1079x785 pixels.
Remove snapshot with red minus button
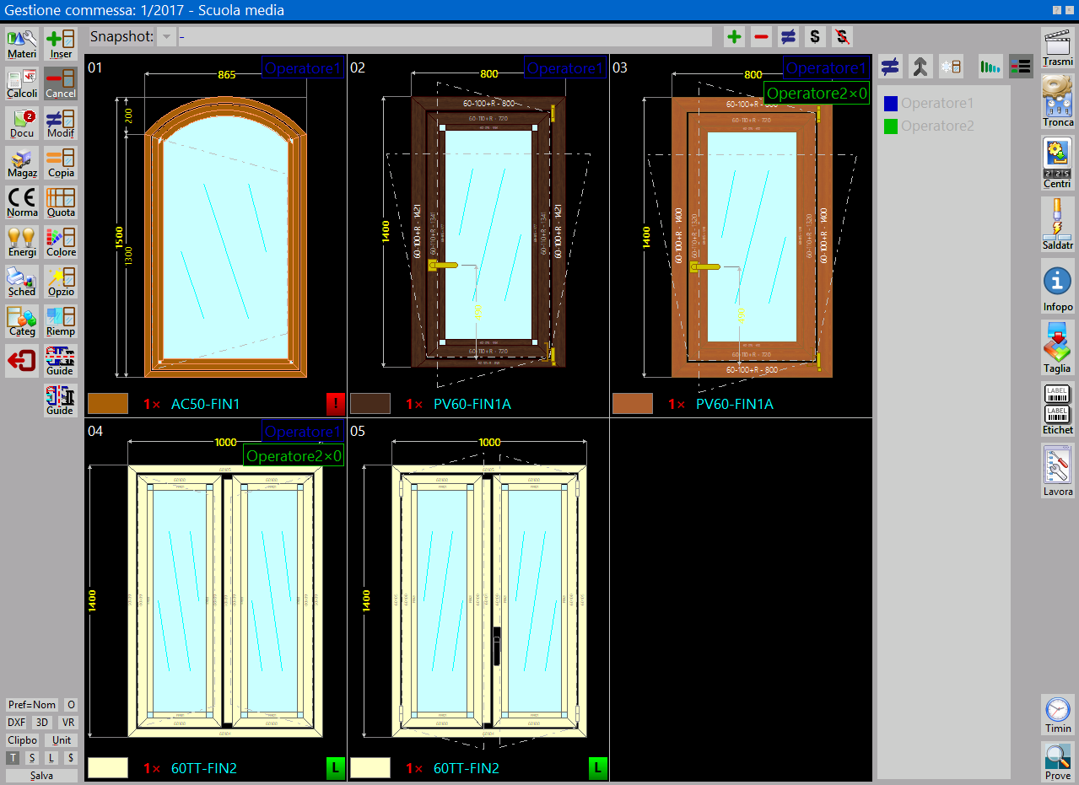pos(762,36)
